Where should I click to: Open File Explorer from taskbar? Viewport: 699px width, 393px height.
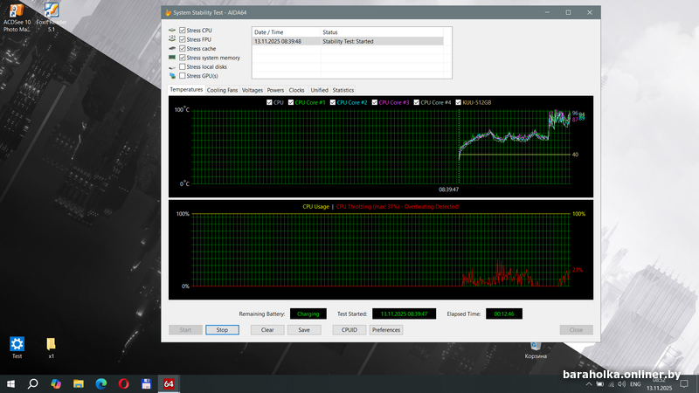click(79, 383)
